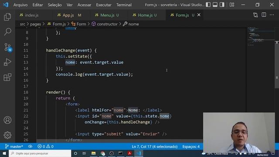279x157 pixels.
Task: Open Run and Debug view
Action: [x=7, y=62]
